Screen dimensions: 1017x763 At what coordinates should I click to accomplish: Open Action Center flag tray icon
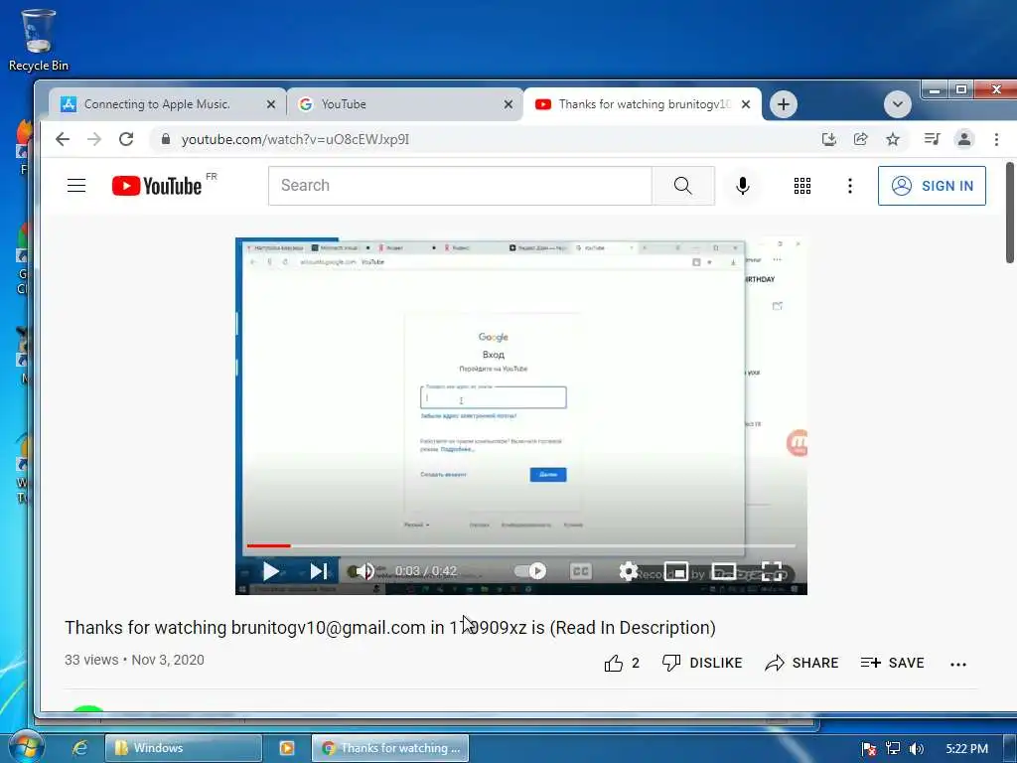[869, 749]
